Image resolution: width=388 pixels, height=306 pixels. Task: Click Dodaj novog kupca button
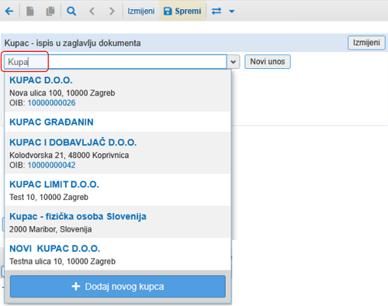(x=118, y=287)
